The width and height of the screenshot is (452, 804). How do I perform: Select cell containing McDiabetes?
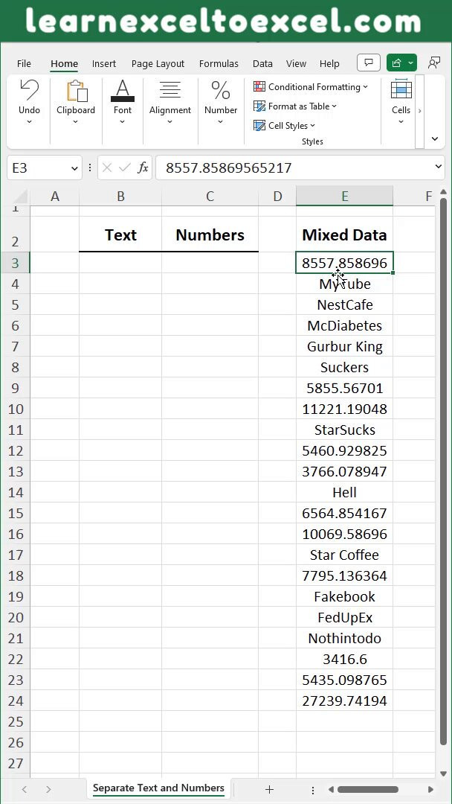[344, 325]
